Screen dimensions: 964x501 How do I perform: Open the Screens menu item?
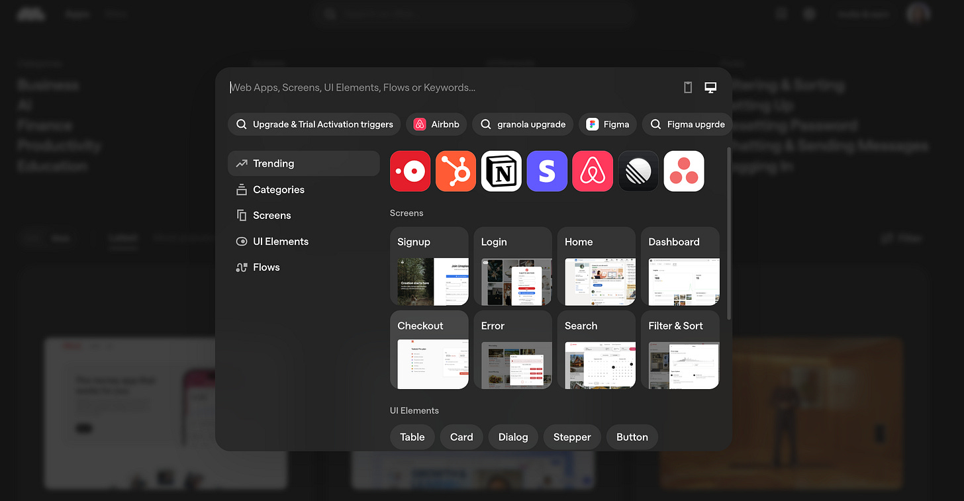(304, 215)
